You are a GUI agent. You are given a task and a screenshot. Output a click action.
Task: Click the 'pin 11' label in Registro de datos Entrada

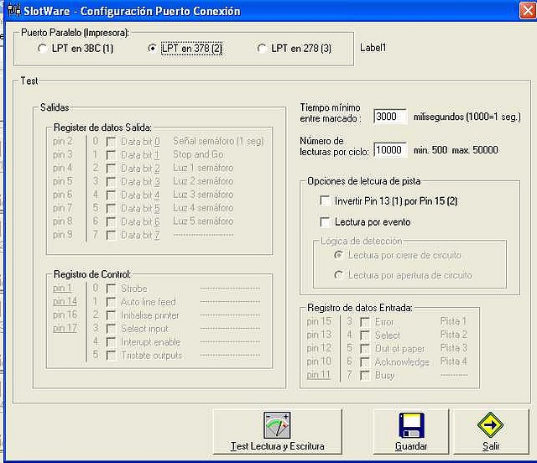[319, 375]
